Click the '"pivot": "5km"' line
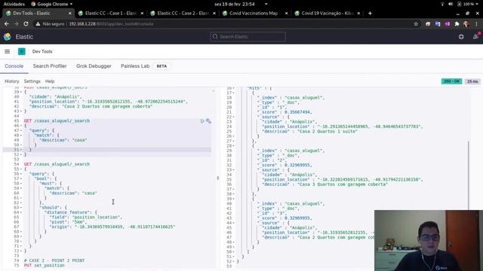483x271 pixels. click(x=67, y=222)
